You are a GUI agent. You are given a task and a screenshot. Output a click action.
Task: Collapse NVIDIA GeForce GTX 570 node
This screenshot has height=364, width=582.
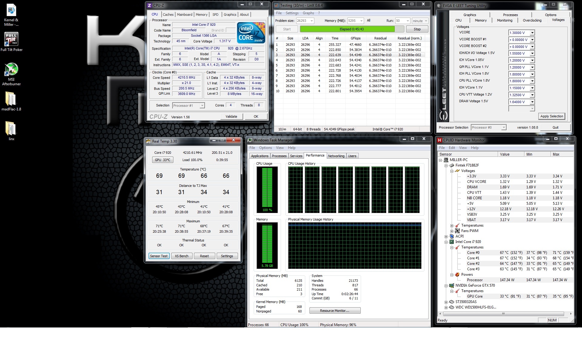[x=446, y=286]
